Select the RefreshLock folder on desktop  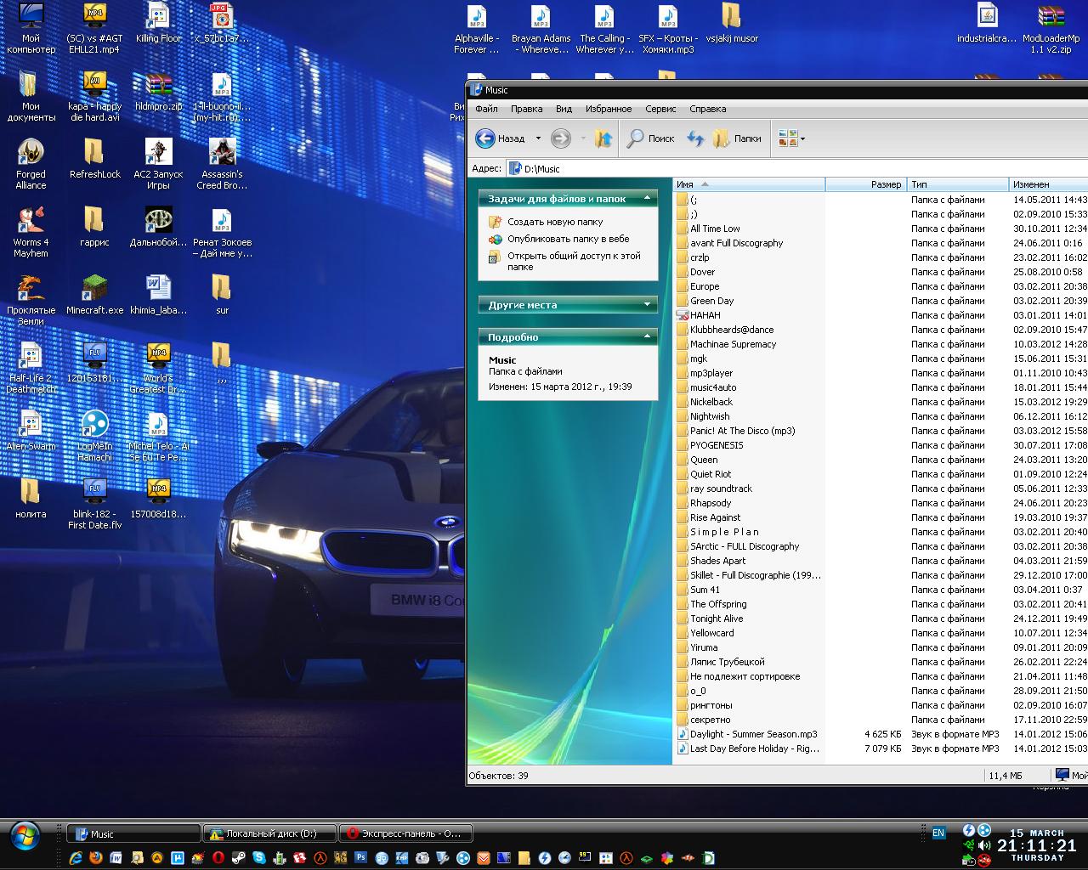(94, 160)
